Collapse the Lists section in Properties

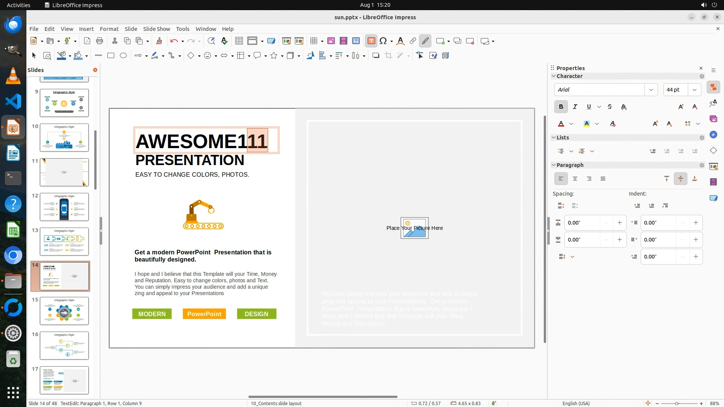coord(554,138)
